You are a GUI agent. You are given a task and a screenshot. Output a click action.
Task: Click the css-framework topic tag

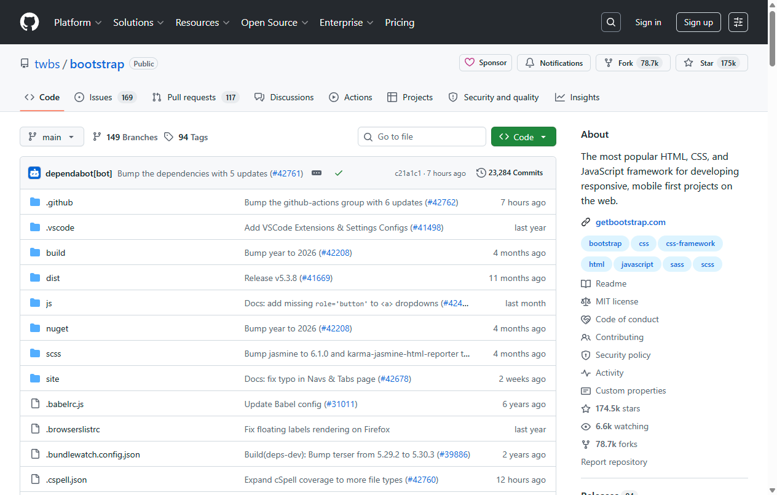tap(690, 244)
